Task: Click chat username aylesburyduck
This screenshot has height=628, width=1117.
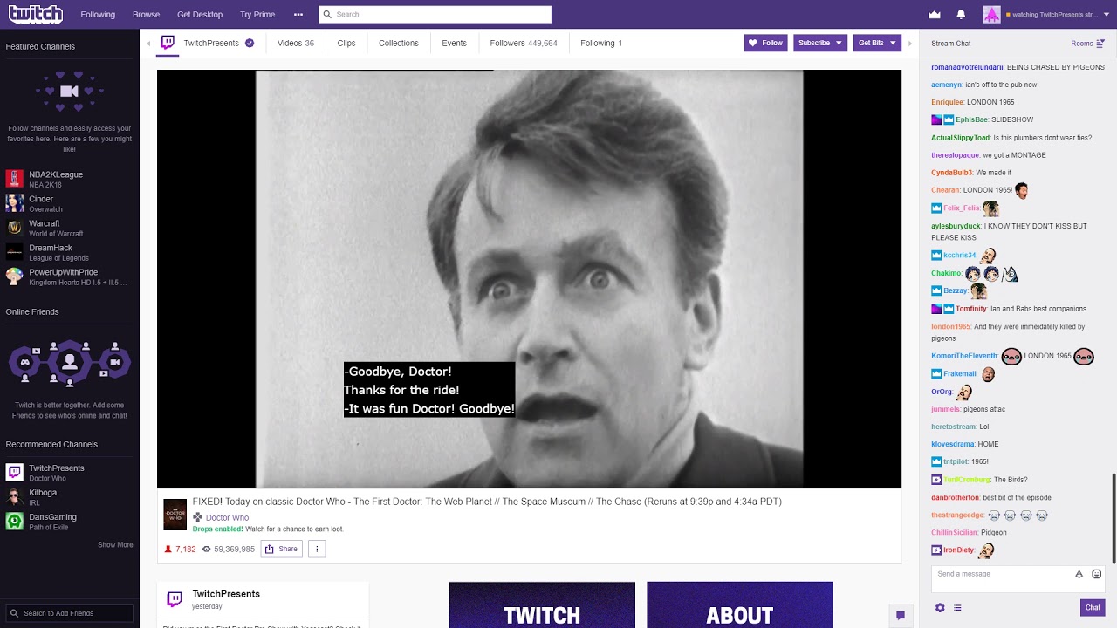Action: tap(956, 226)
